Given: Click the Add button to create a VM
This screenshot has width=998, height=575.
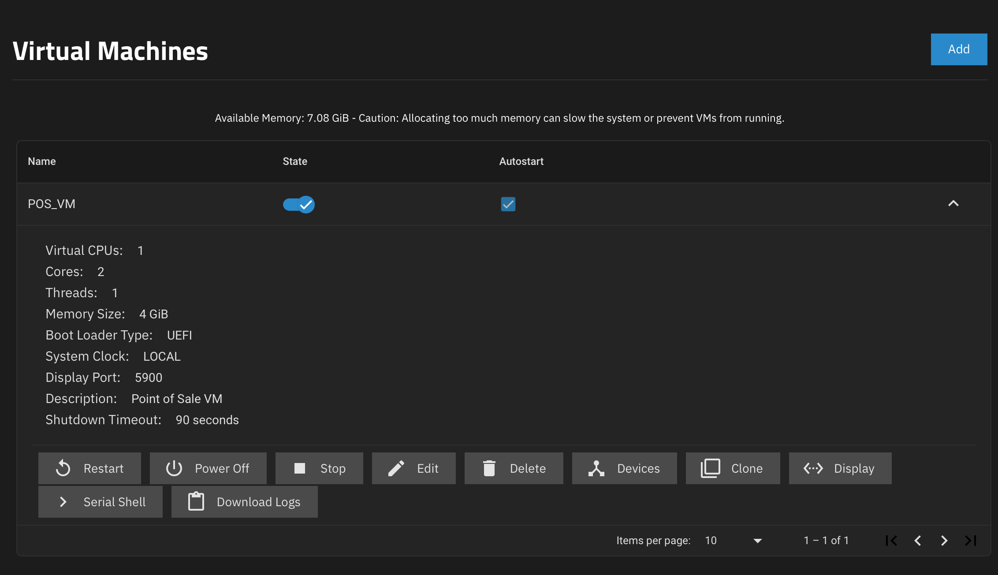Looking at the screenshot, I should (x=958, y=49).
